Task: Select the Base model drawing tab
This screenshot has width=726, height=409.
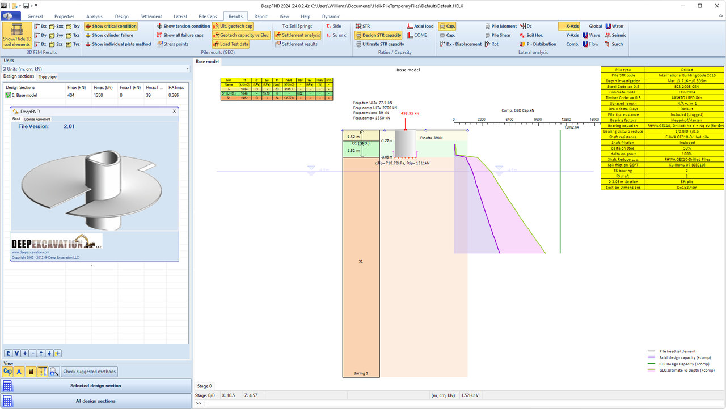Action: 207,61
